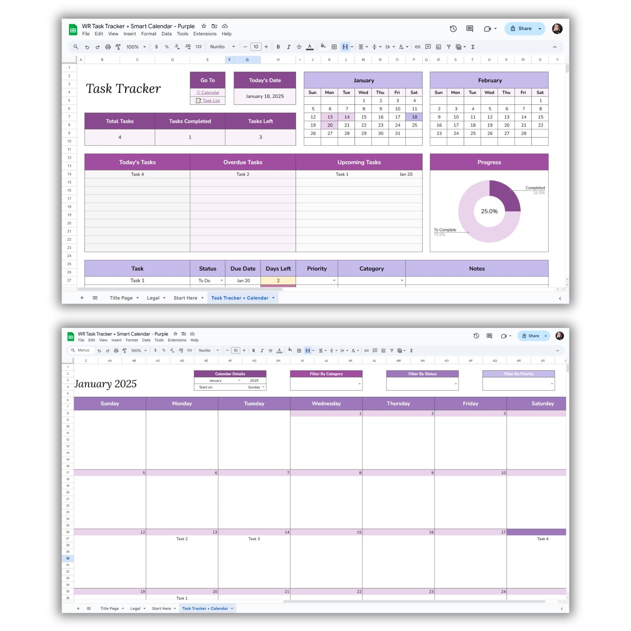Open functions sigma icon in top window
The width and height of the screenshot is (631, 631).
click(x=472, y=47)
